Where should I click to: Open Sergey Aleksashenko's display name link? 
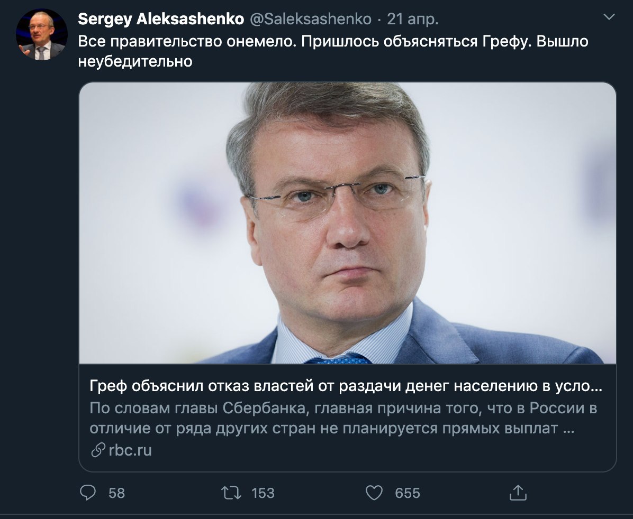tap(161, 19)
